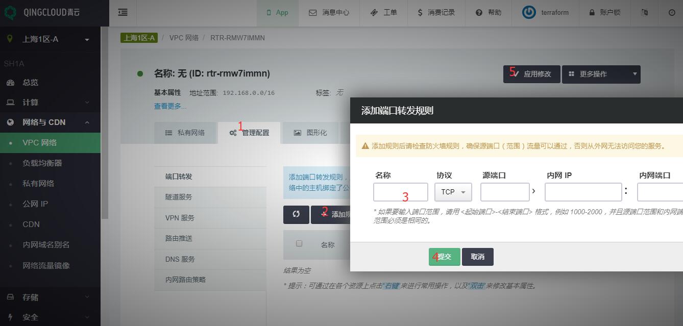Click the 名称 name input field

[x=400, y=192]
